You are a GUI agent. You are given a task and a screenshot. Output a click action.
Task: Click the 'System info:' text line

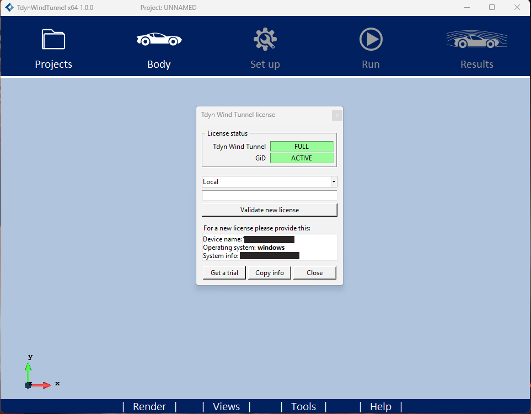(251, 256)
